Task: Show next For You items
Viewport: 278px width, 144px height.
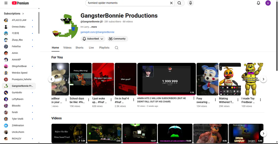Action: 263,79
